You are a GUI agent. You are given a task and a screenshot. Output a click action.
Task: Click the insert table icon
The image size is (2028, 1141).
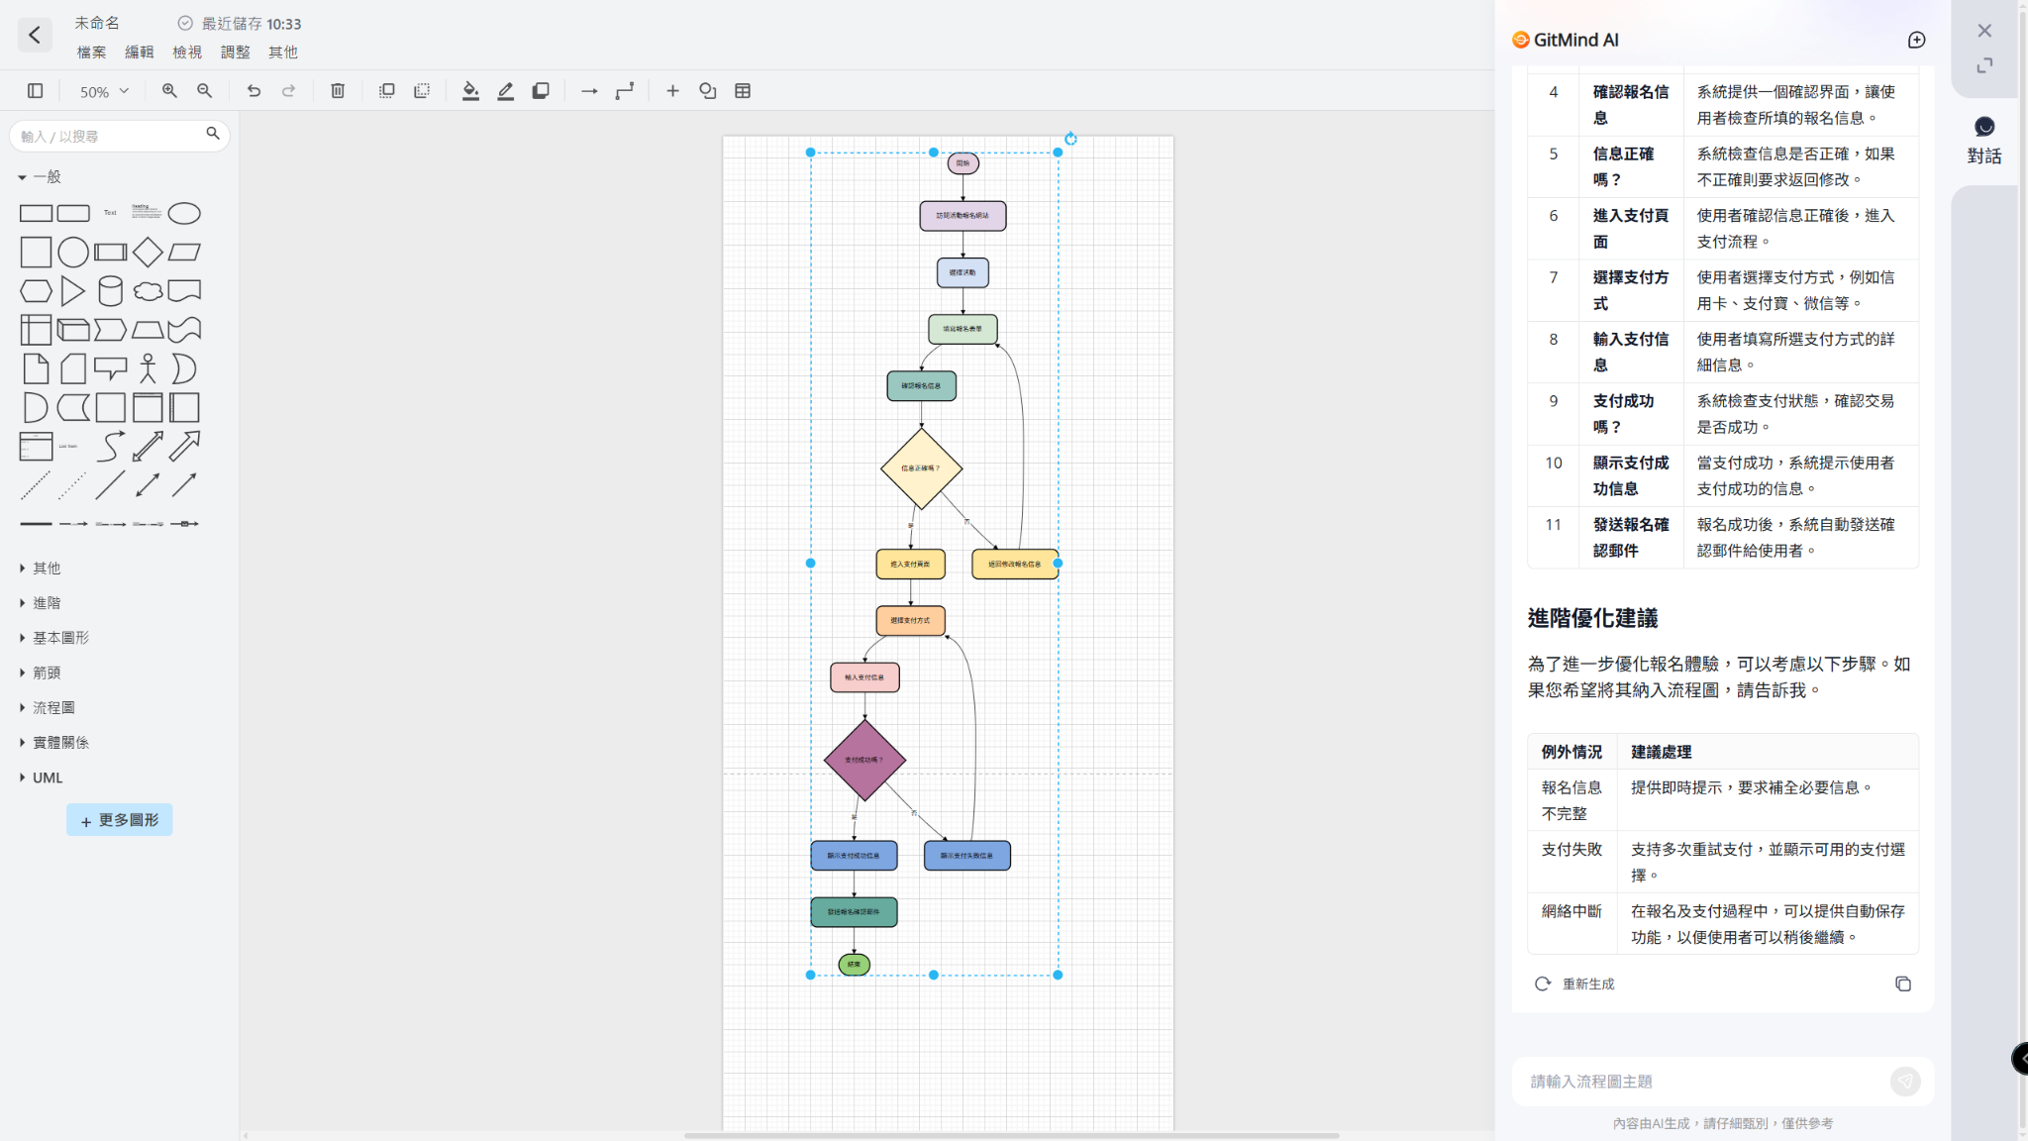coord(743,91)
